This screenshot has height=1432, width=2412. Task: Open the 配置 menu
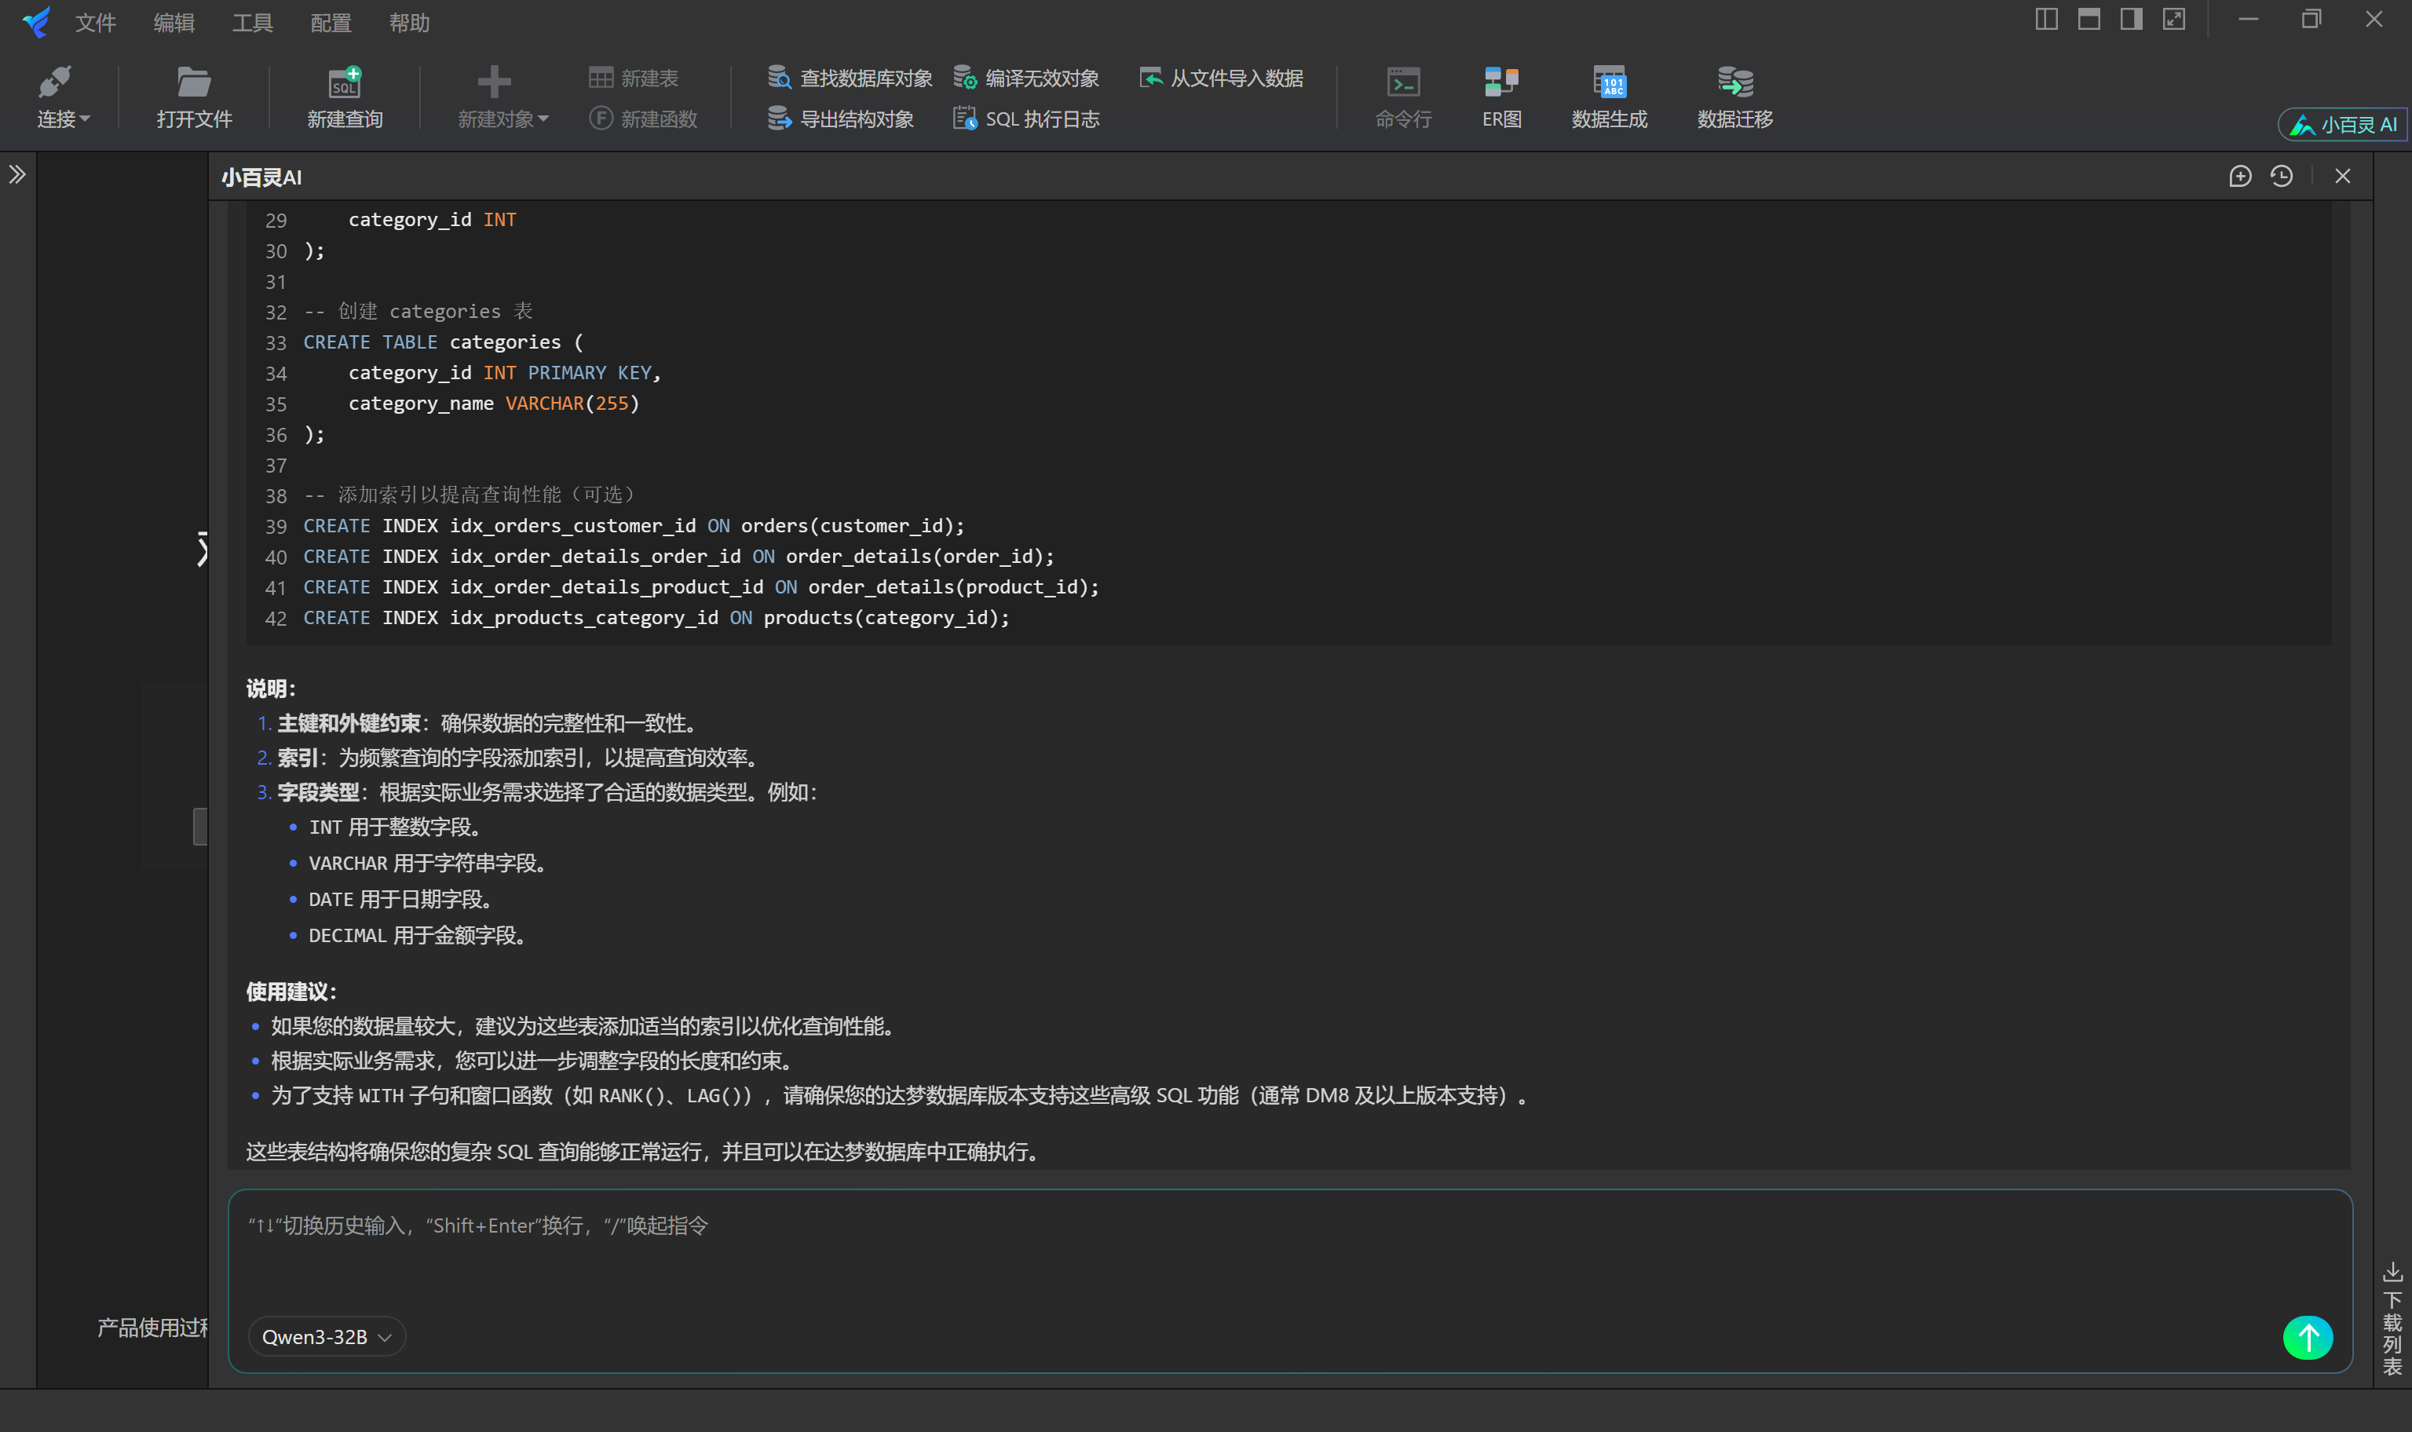pyautogui.click(x=329, y=22)
